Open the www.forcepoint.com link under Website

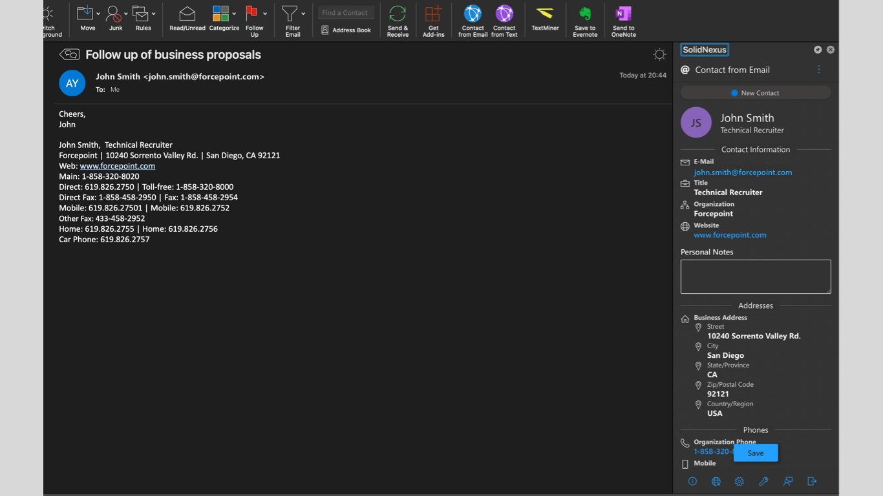tap(730, 235)
